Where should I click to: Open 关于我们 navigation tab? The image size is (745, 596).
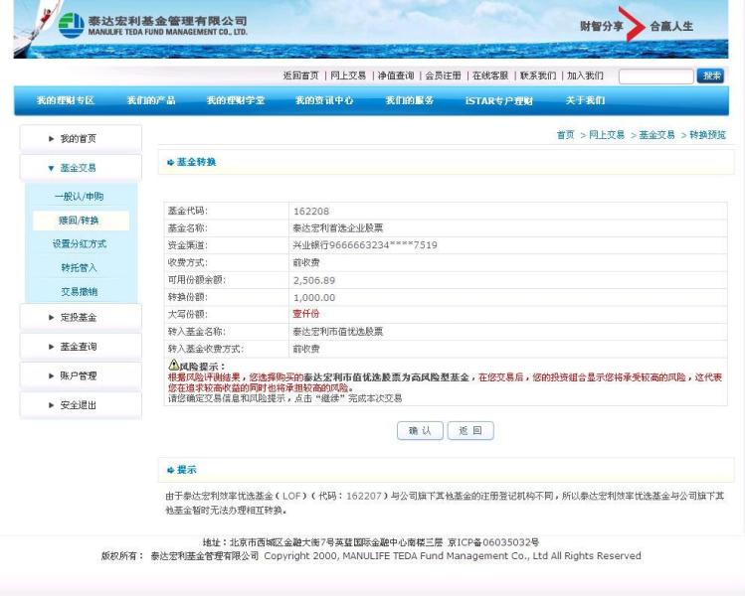585,100
